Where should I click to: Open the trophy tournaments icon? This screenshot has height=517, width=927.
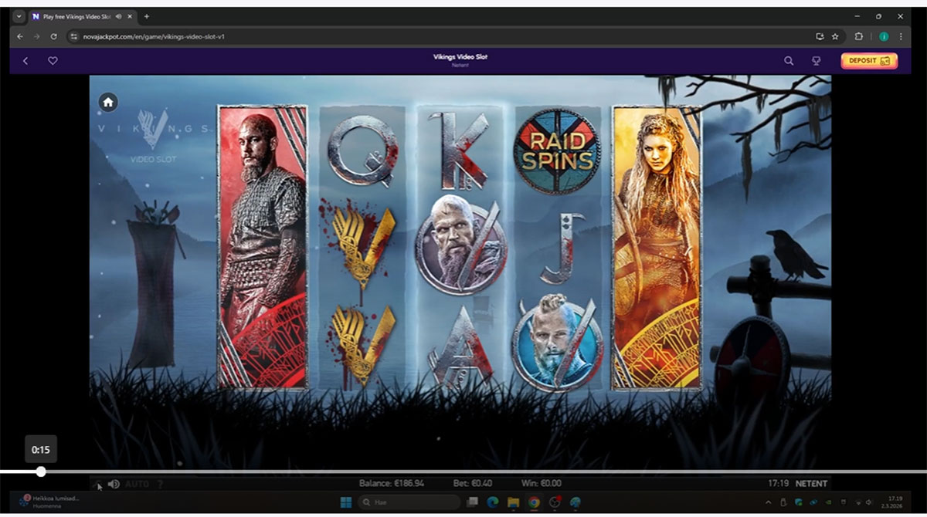(815, 60)
